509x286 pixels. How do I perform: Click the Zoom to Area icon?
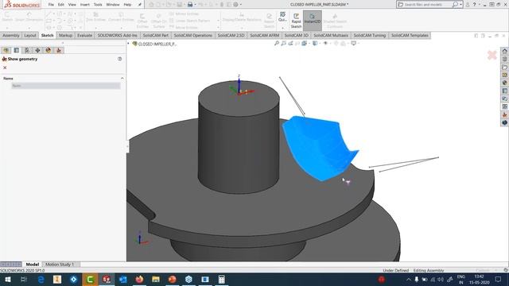(283, 43)
